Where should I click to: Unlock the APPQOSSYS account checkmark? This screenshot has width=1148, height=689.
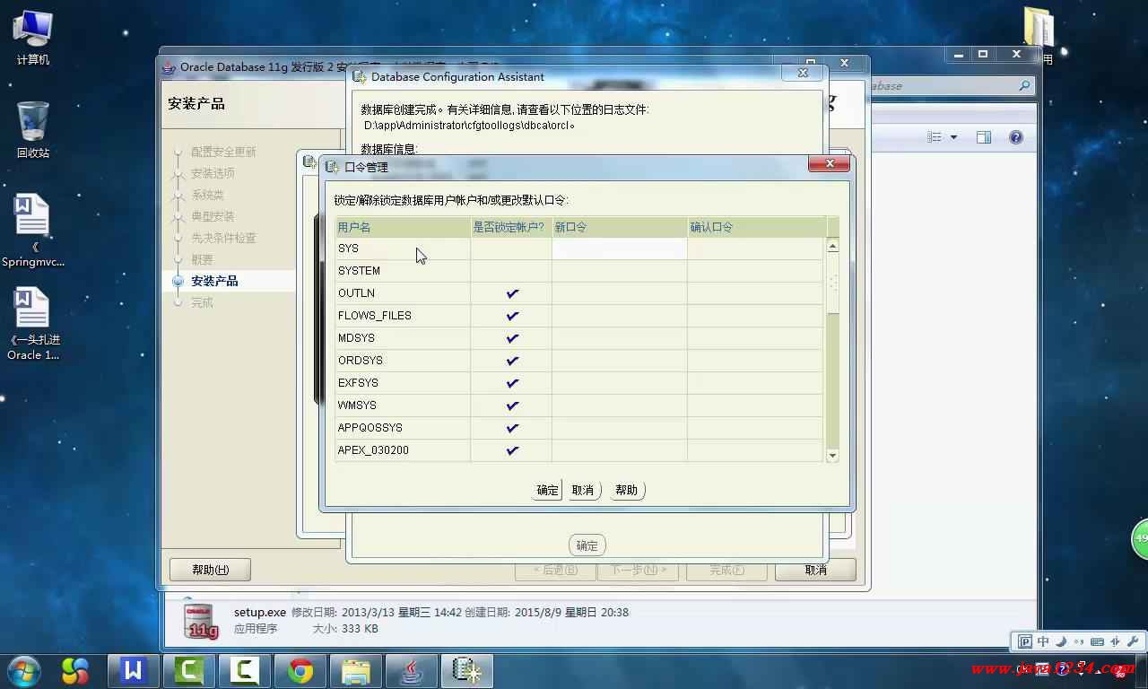(512, 428)
